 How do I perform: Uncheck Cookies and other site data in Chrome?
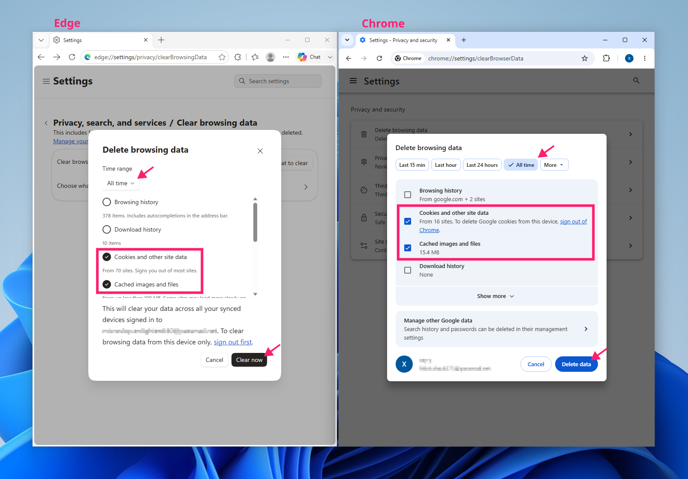[408, 221]
